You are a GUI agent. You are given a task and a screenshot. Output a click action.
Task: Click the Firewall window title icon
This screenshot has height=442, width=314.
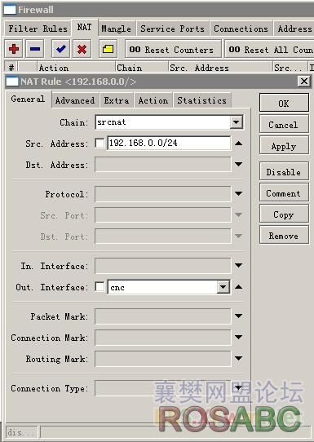(9, 10)
